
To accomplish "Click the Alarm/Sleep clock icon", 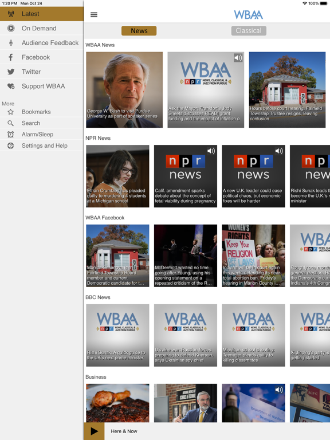I will (x=11, y=135).
